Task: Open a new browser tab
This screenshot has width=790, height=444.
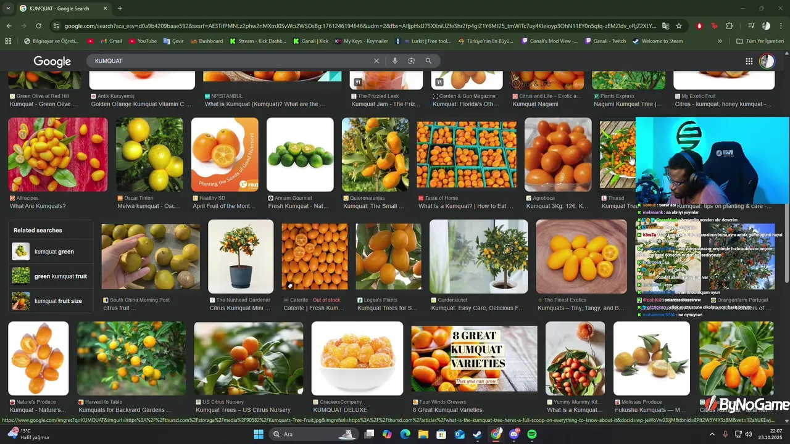Action: point(120,8)
